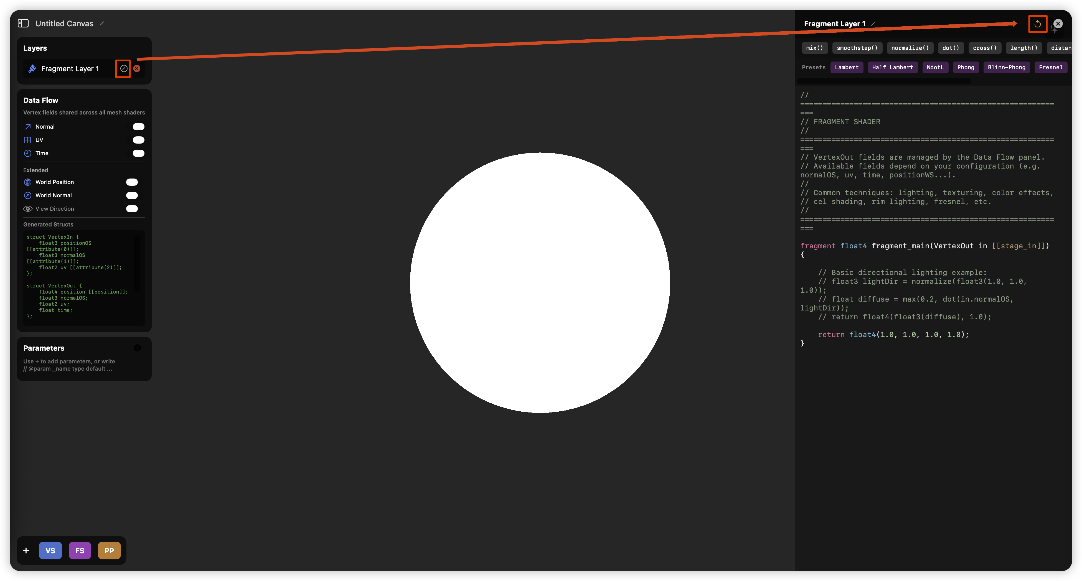Open the edit pencil icon on Fragment Layer 1 row

(123, 68)
